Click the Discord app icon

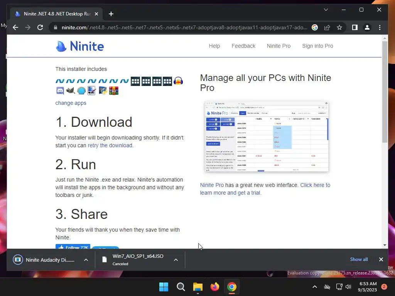point(60,91)
